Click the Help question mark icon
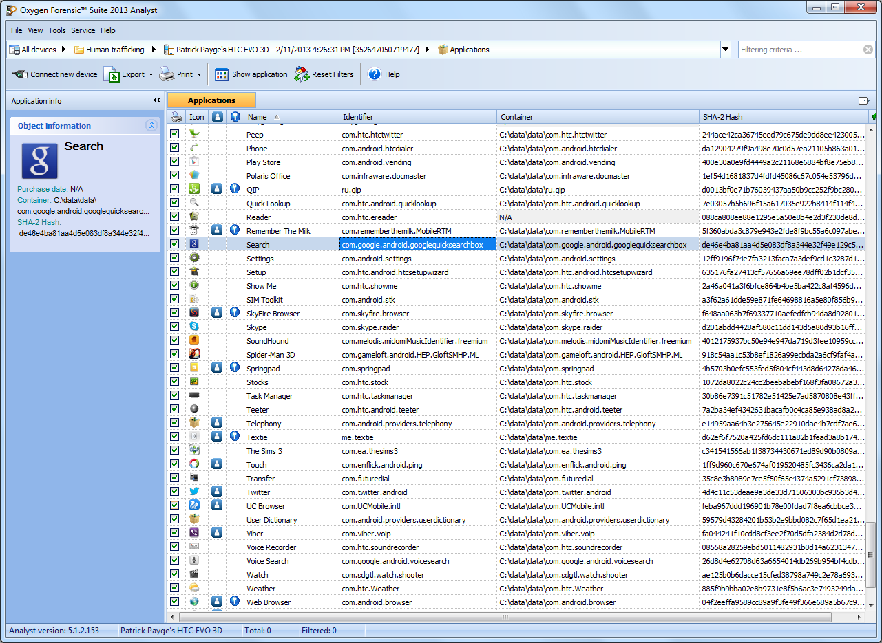Image resolution: width=882 pixels, height=643 pixels. 375,74
